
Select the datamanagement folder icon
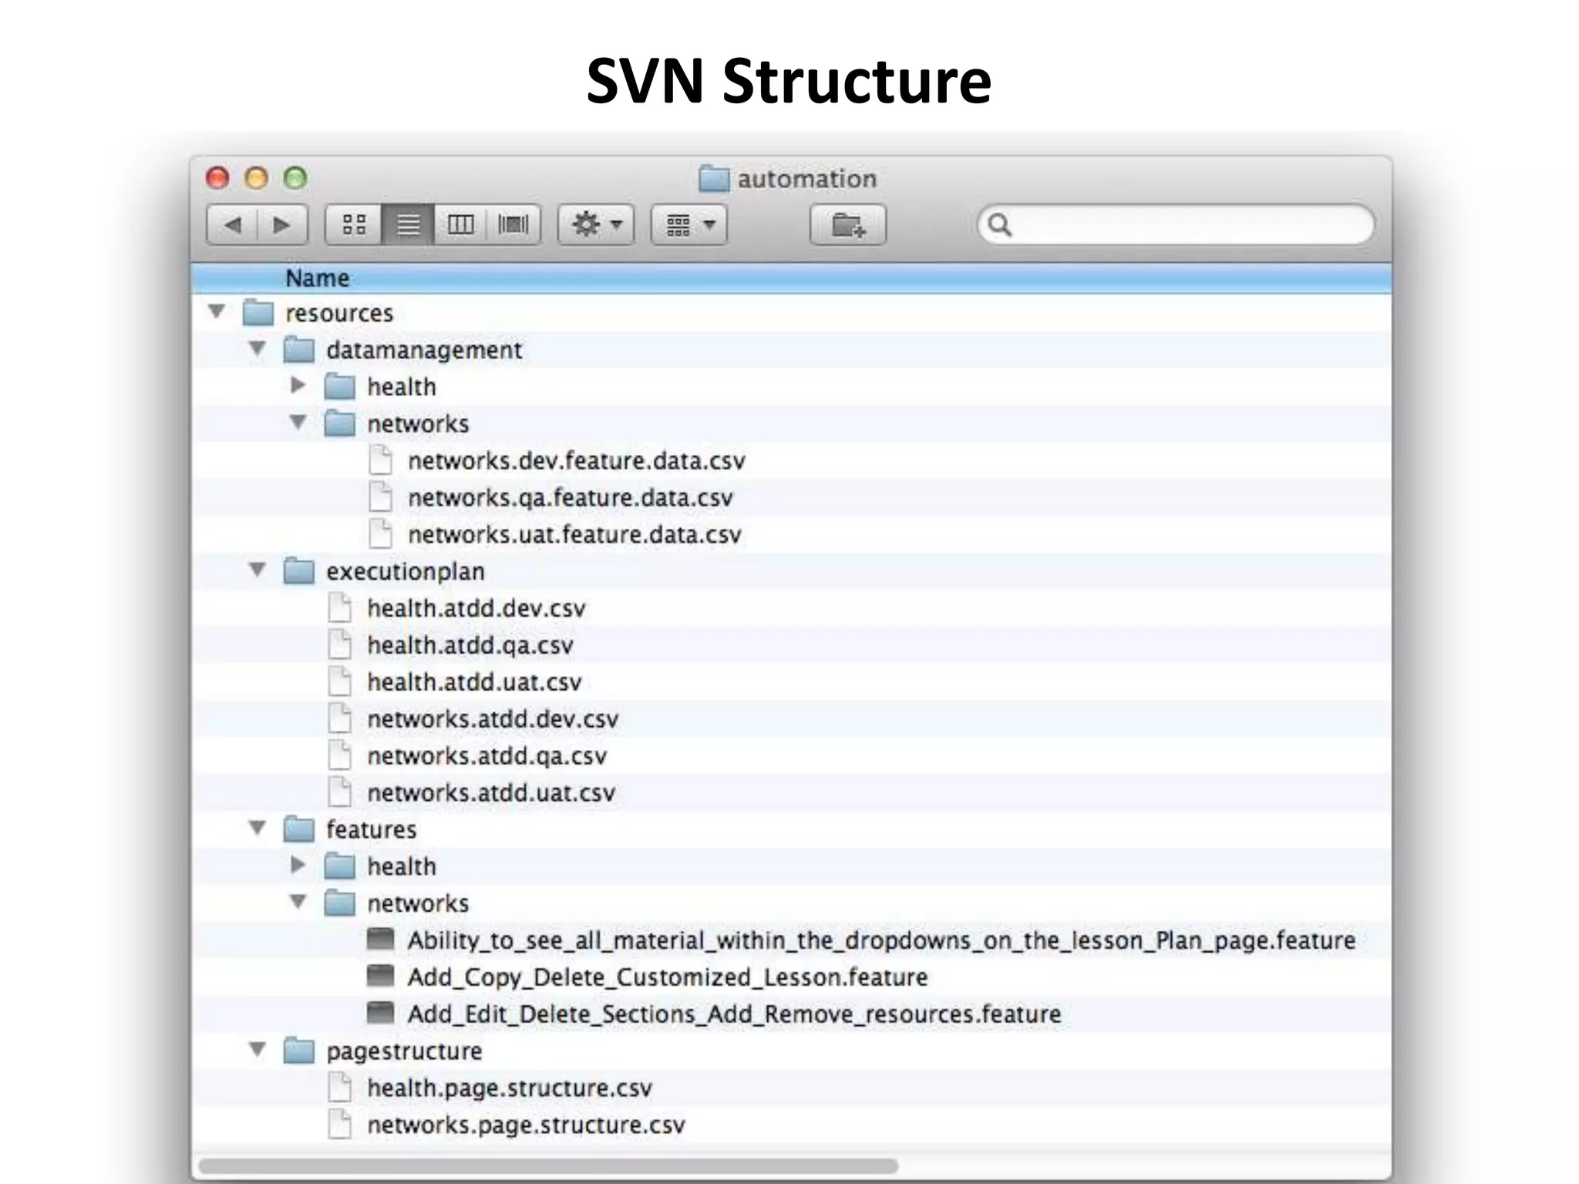click(299, 350)
